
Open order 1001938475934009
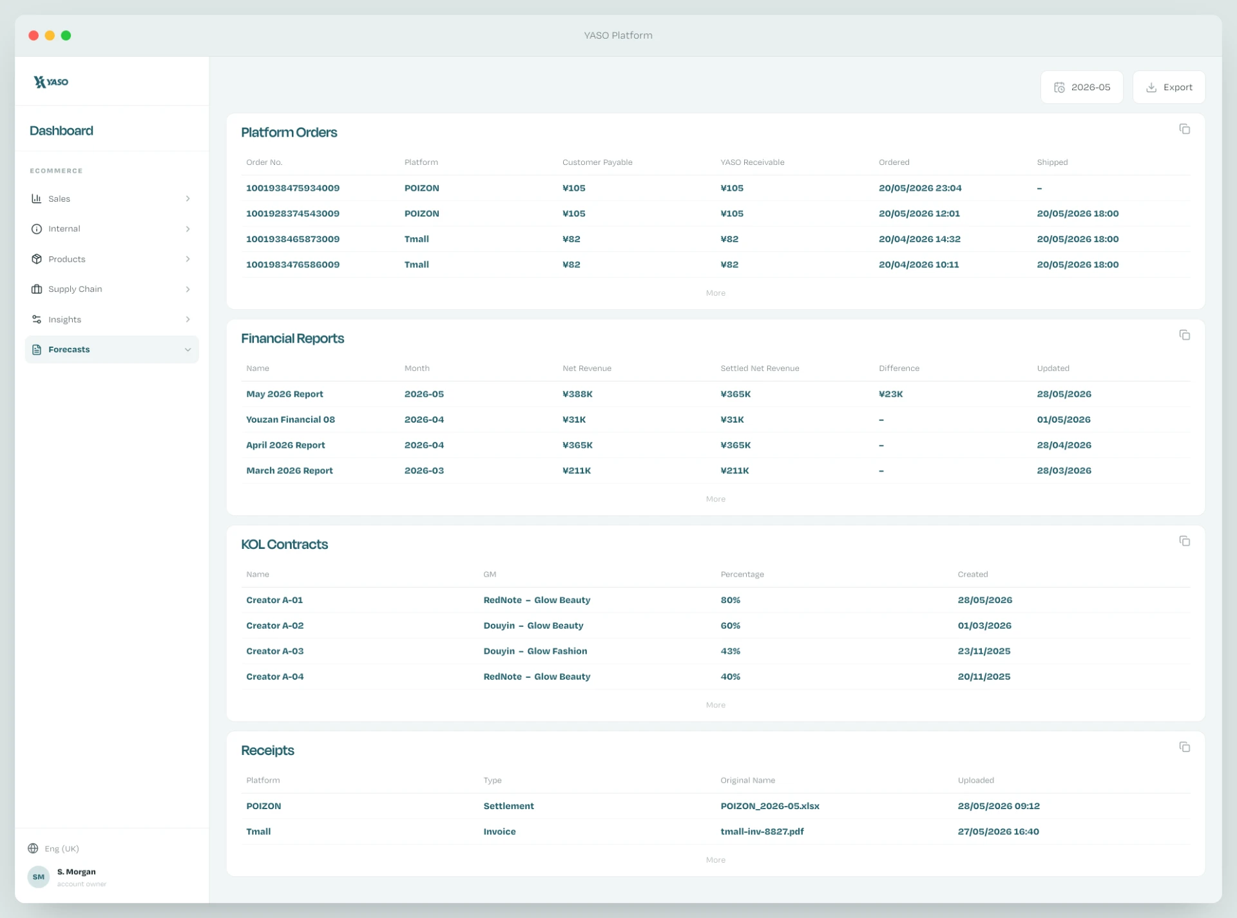(x=292, y=188)
